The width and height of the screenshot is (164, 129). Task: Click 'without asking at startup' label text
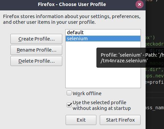coord(102,108)
